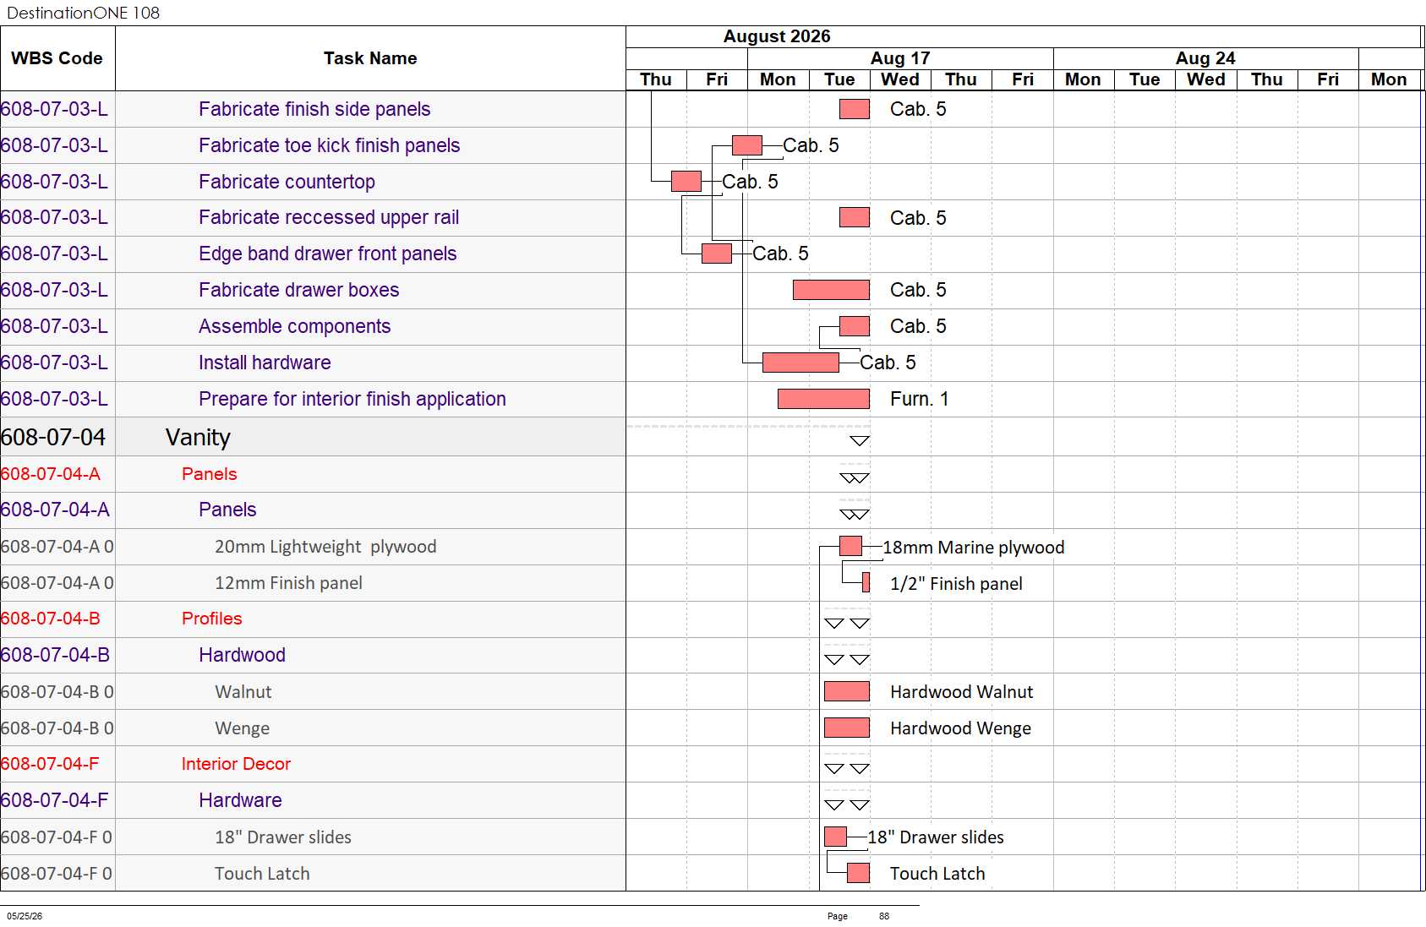Click the page number 88 in the footer
The image size is (1426, 927).
pyautogui.click(x=884, y=916)
